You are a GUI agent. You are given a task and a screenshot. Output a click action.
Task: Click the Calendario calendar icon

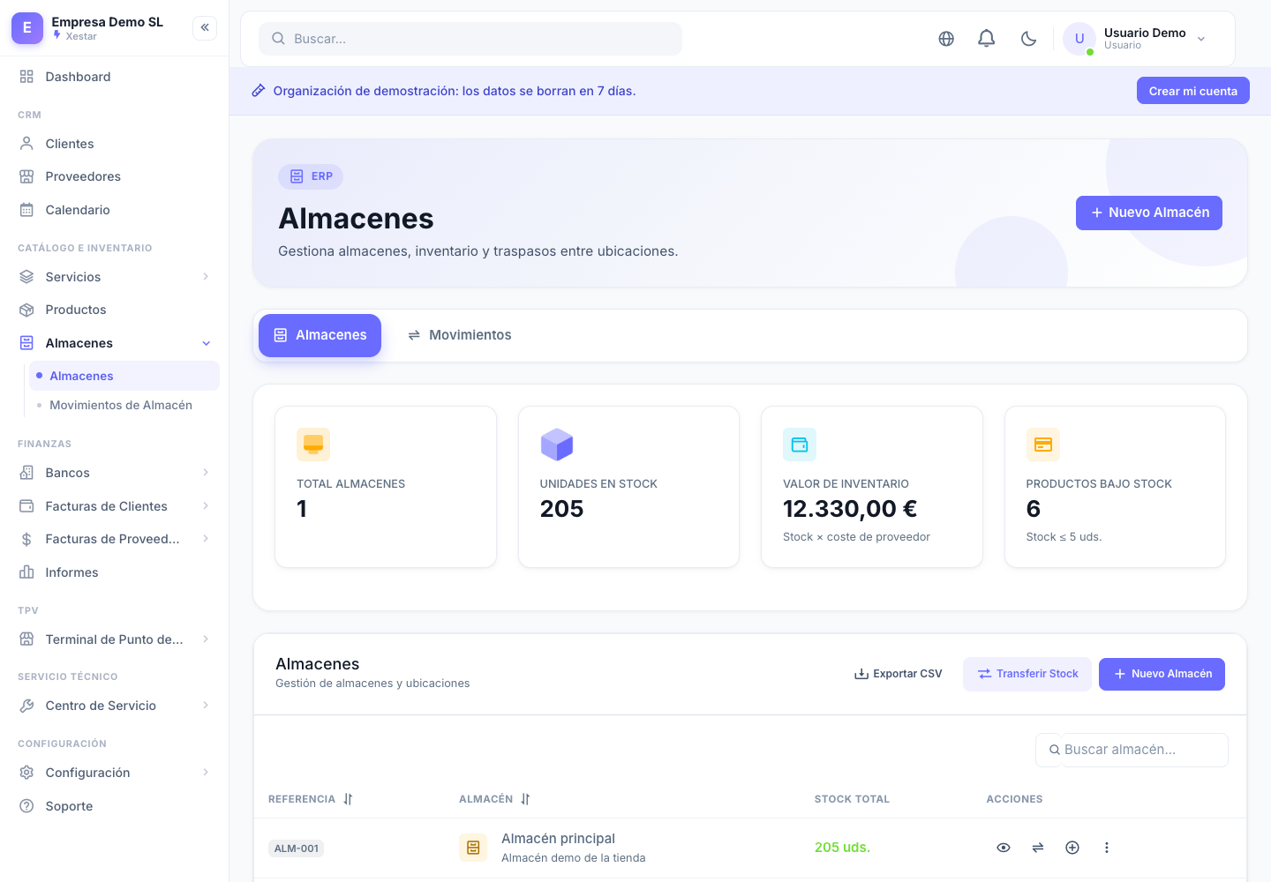(26, 210)
